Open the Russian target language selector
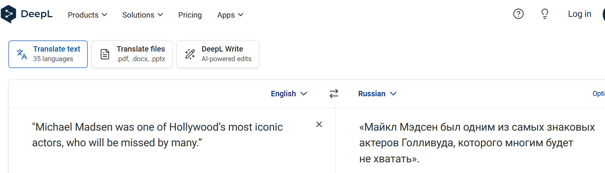 tap(377, 94)
